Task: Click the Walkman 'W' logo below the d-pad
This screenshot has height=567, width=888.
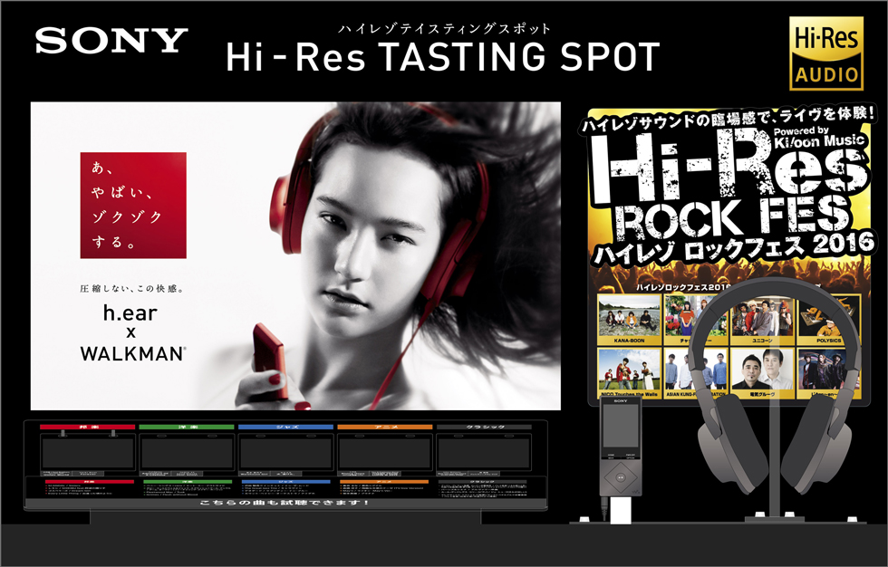Action: [x=637, y=491]
